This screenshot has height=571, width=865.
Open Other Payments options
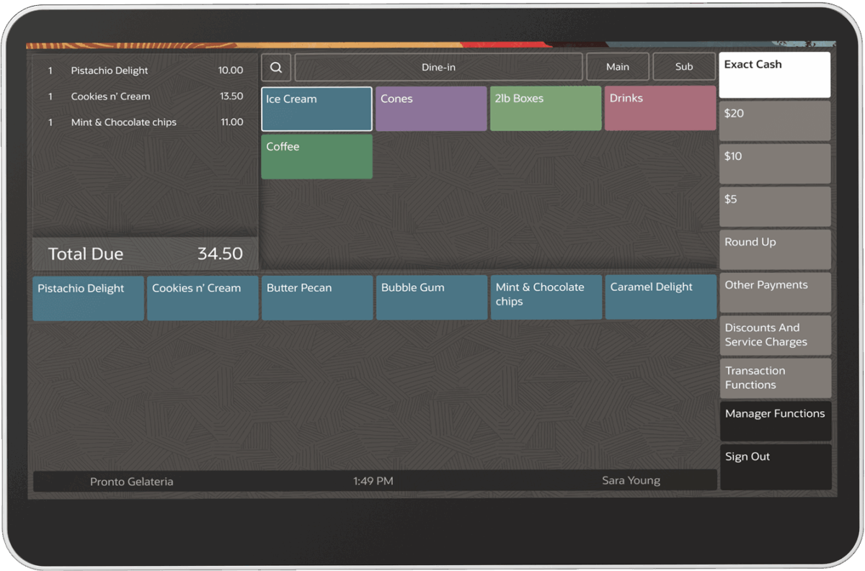(775, 292)
